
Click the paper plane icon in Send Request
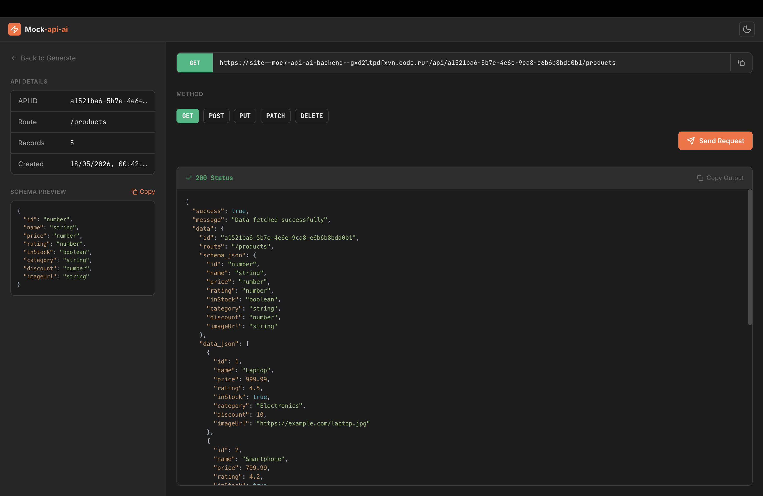[x=691, y=141]
